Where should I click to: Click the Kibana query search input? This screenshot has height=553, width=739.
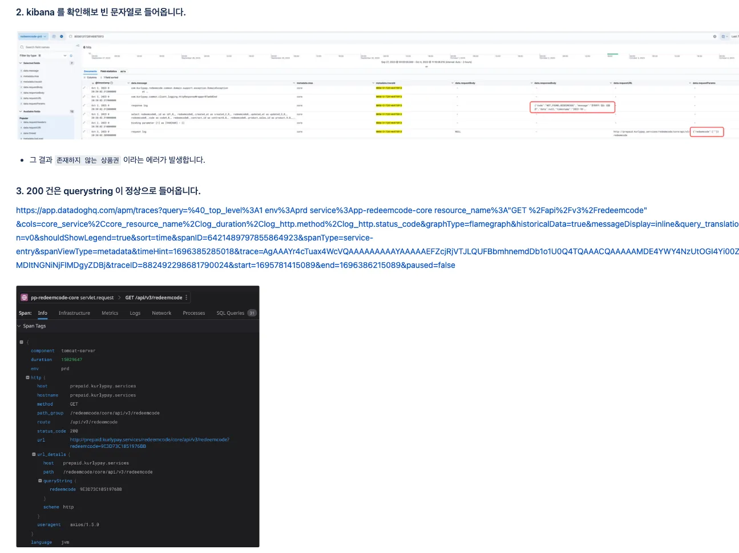tap(388, 37)
